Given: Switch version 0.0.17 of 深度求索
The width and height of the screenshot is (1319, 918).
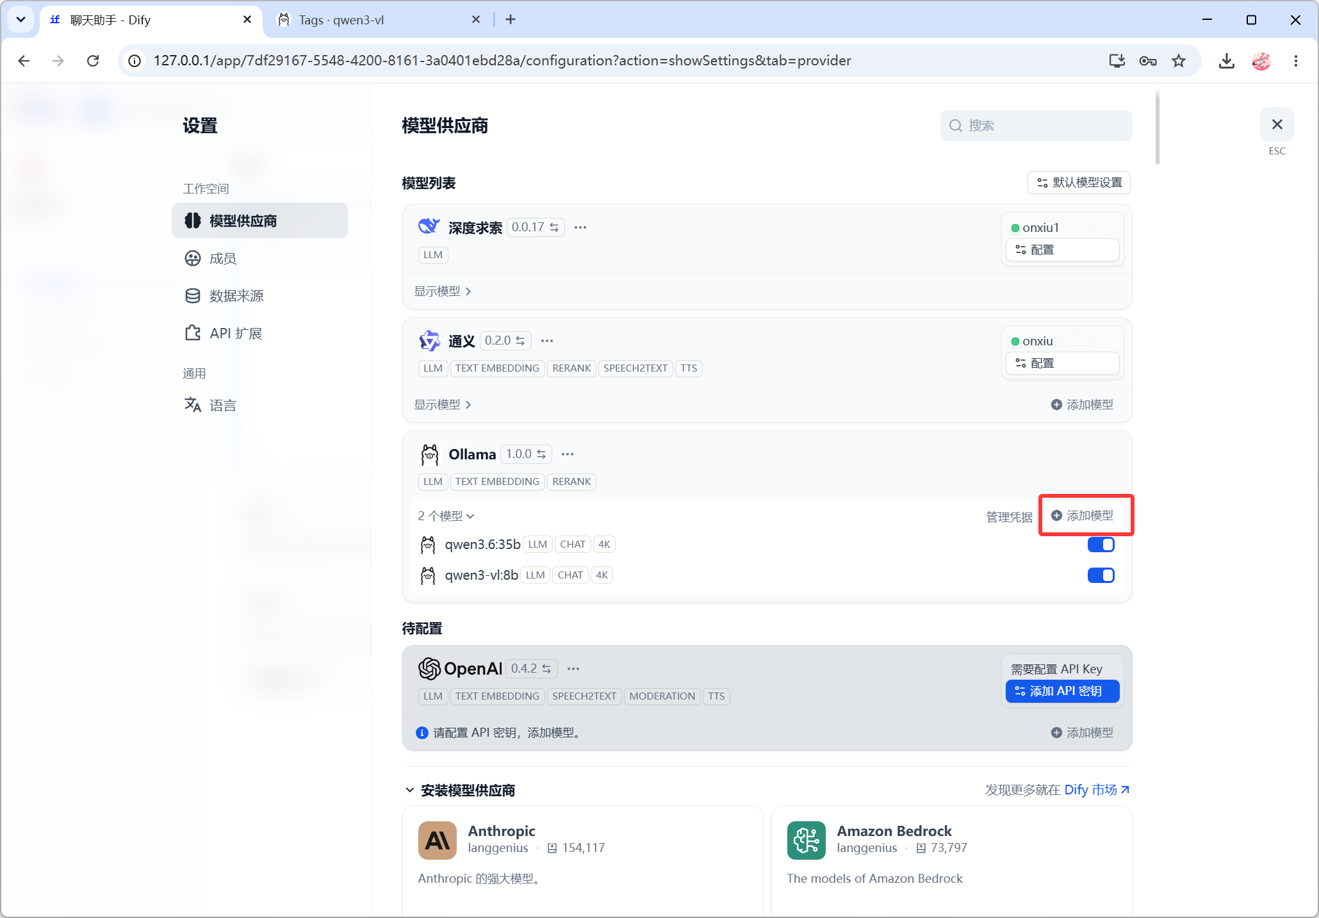Looking at the screenshot, I should point(536,227).
